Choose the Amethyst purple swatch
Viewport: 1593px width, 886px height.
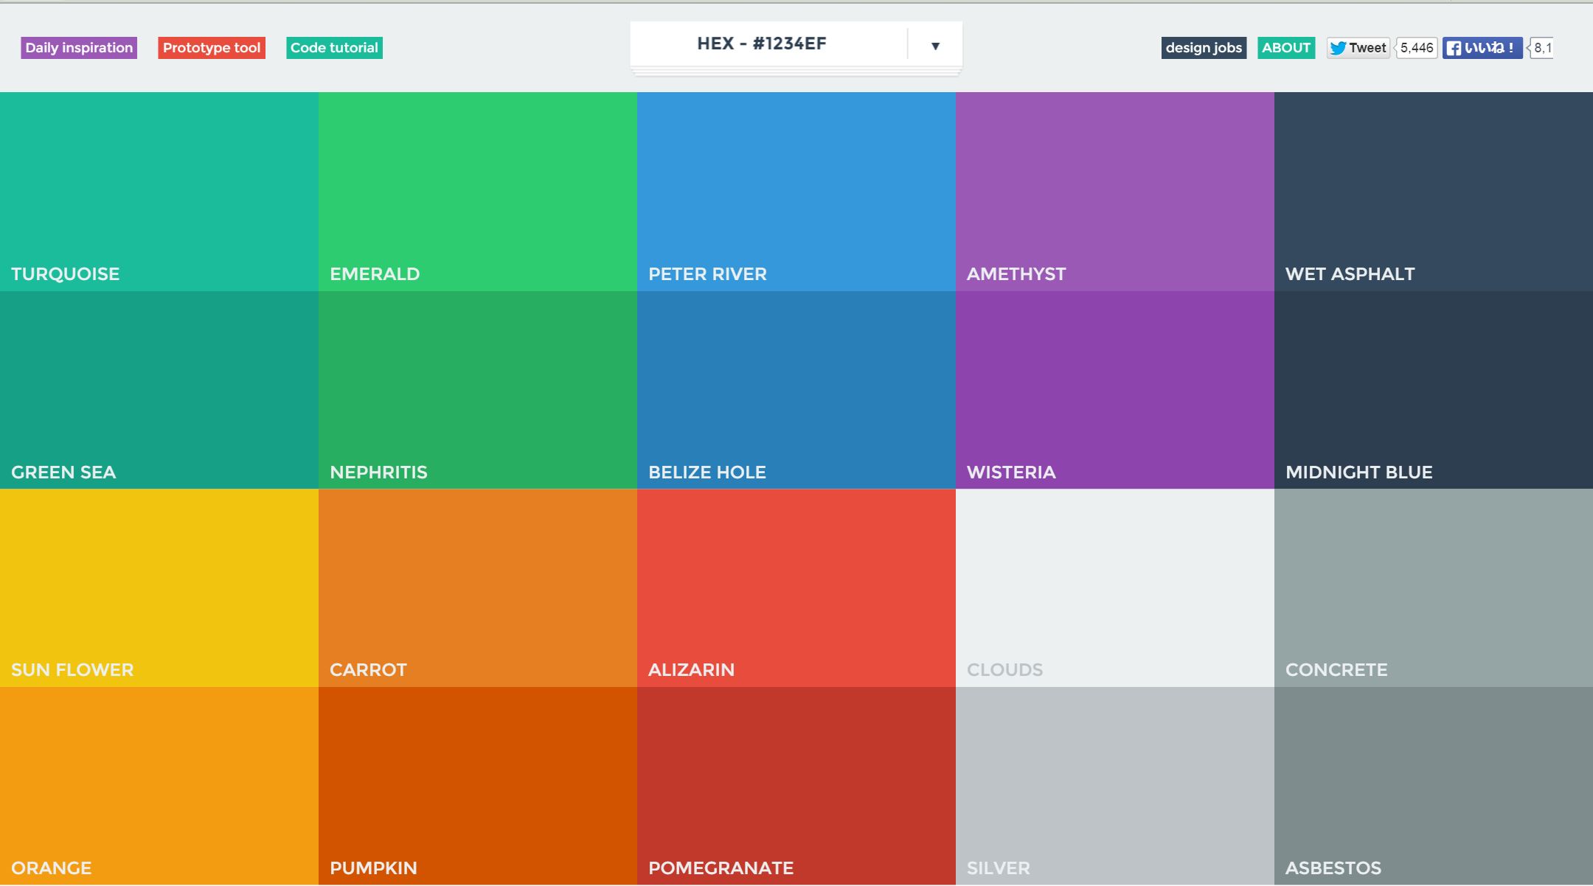click(1115, 192)
